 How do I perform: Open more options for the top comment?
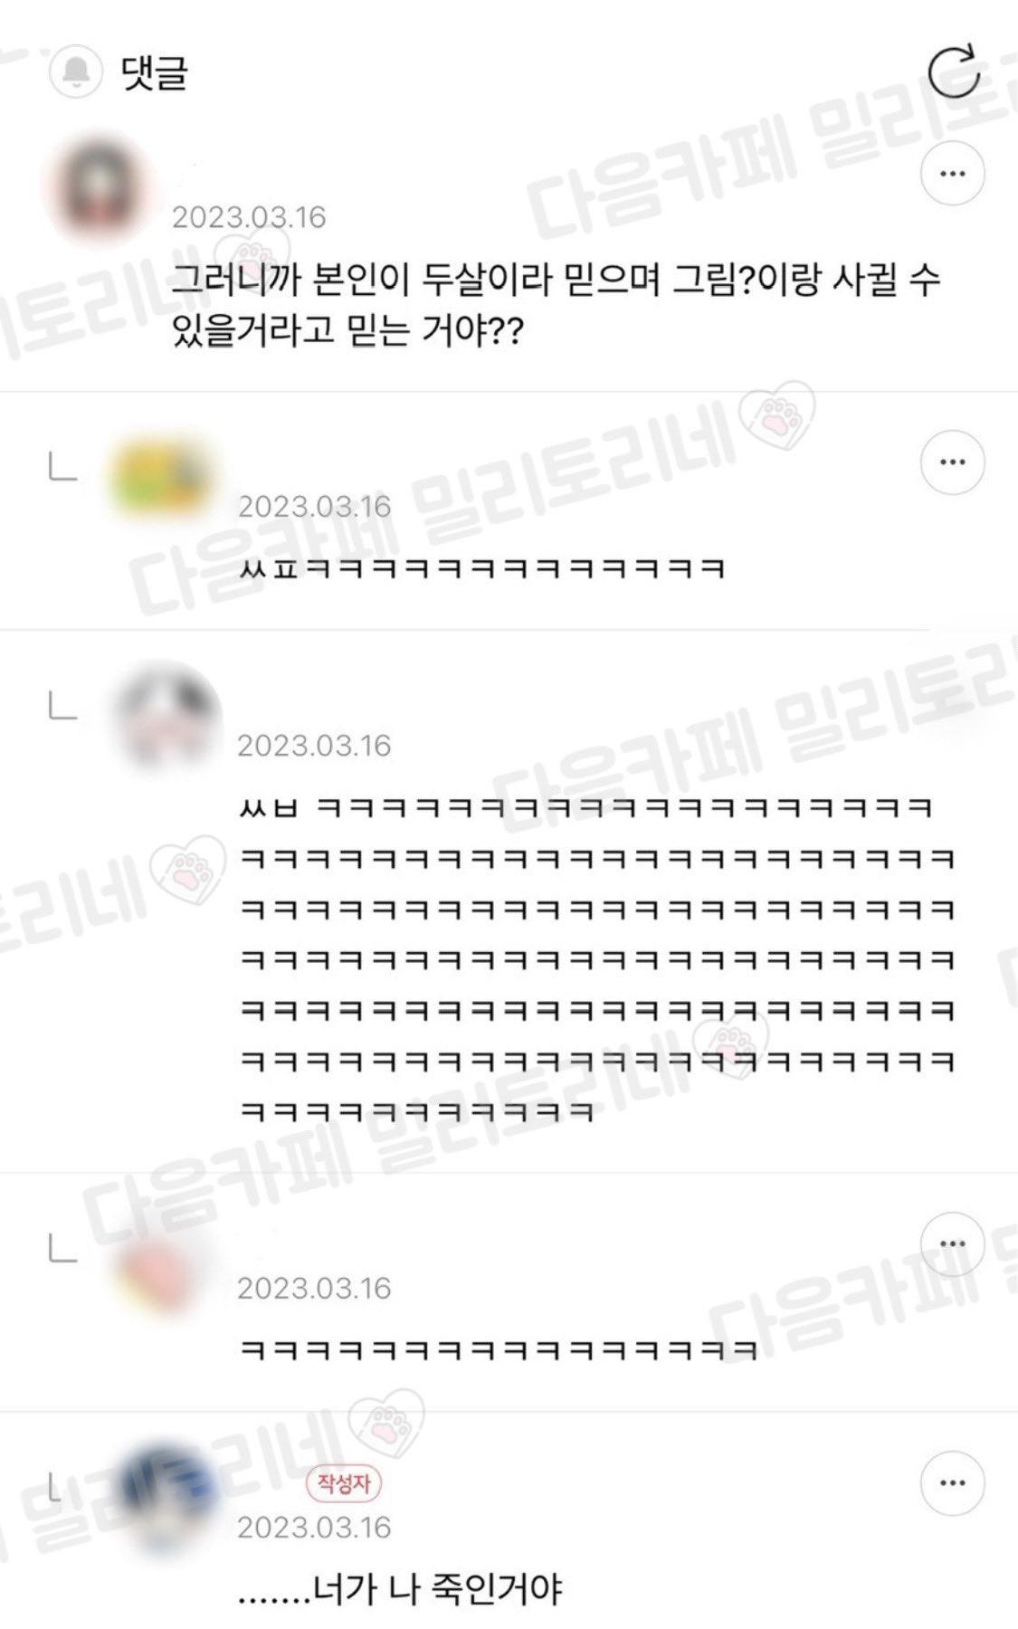tap(952, 173)
